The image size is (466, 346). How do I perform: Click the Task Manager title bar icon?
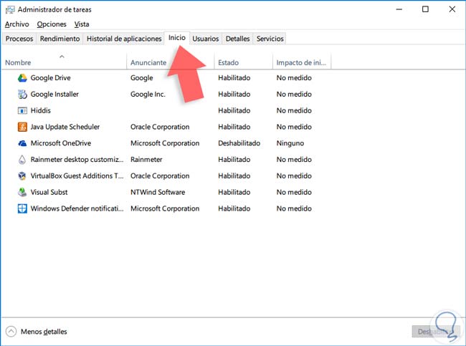9,9
